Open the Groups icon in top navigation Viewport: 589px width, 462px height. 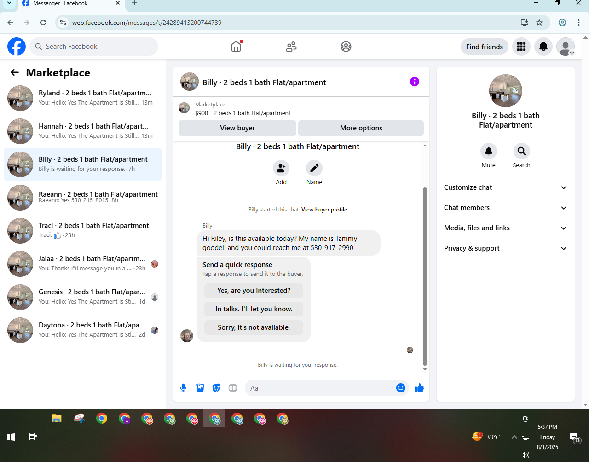pyautogui.click(x=346, y=47)
